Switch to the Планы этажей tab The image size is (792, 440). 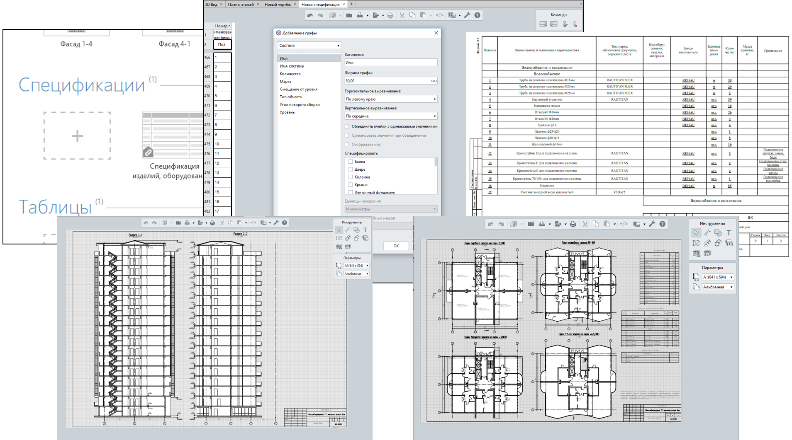click(241, 4)
